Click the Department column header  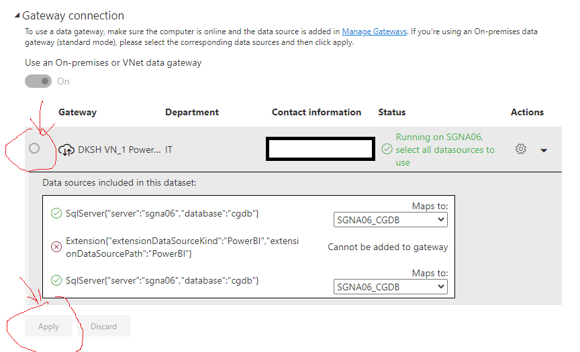(x=192, y=112)
